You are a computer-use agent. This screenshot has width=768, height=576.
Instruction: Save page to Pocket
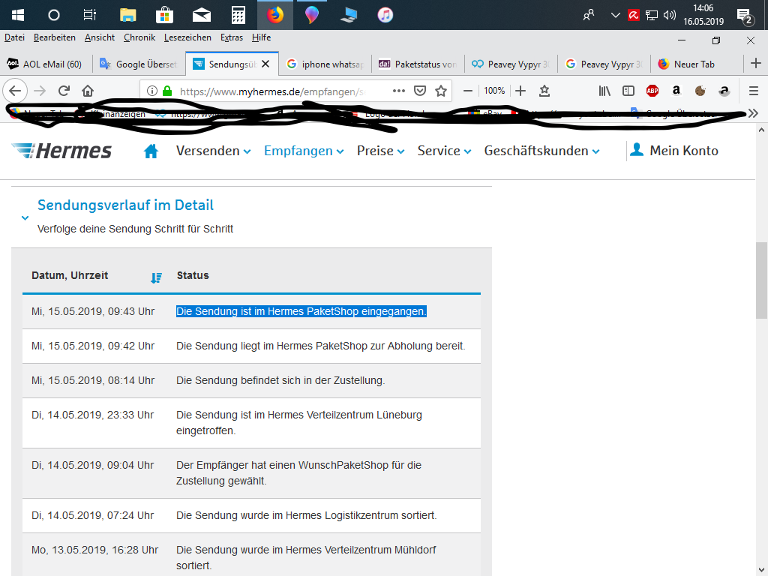point(420,91)
